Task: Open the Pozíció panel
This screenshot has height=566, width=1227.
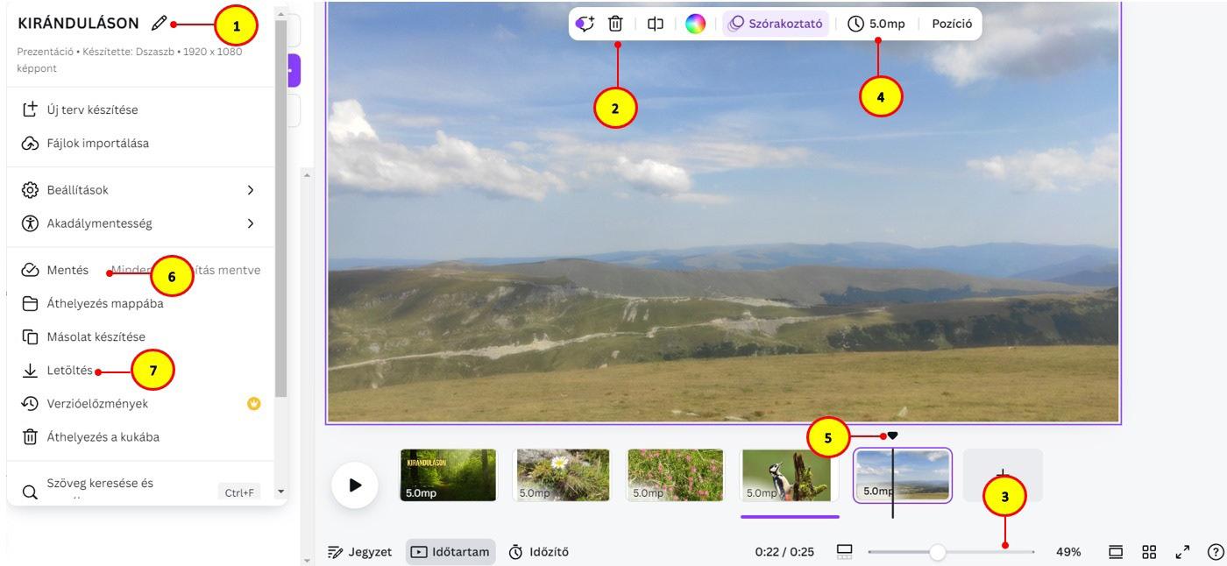Action: (x=952, y=24)
